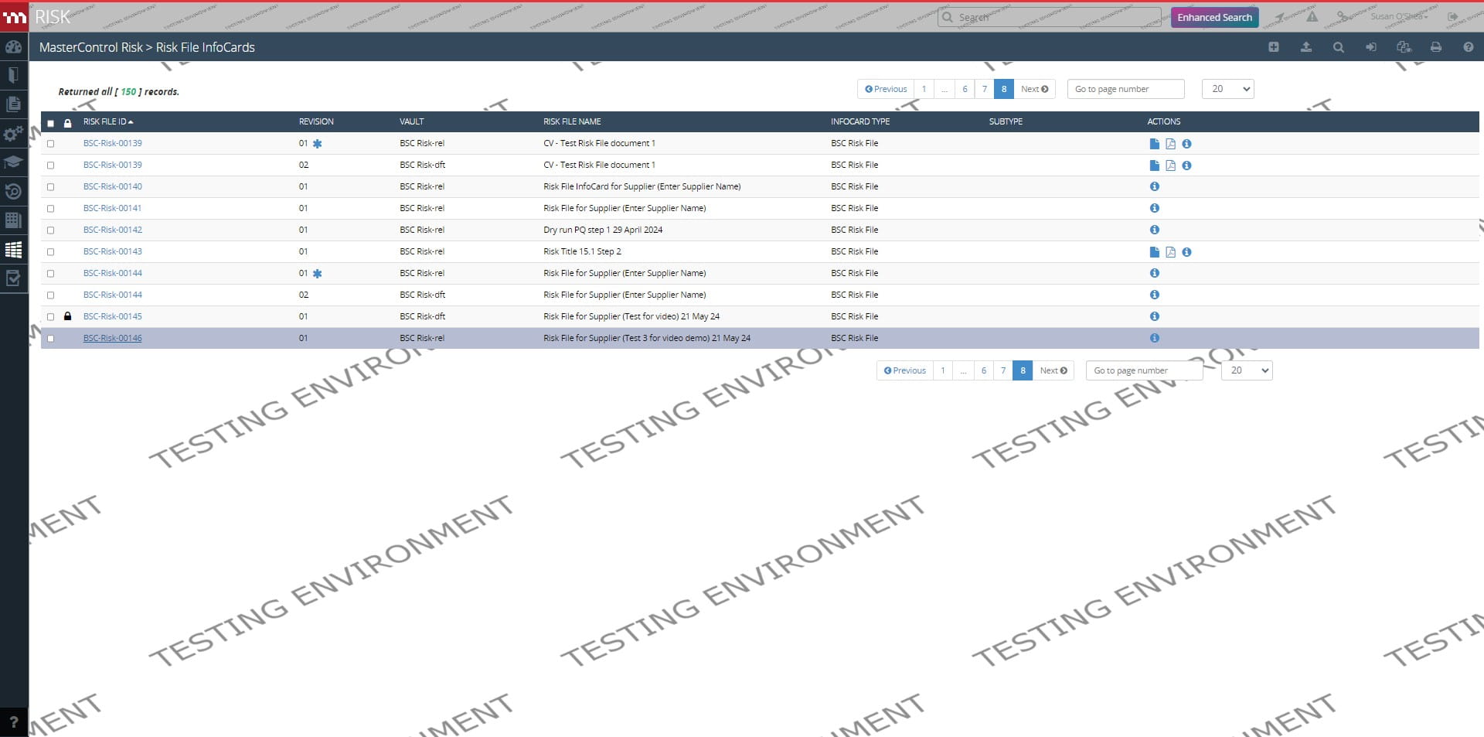
Task: Open the BSC-Risk-00145 link
Action: coord(113,316)
